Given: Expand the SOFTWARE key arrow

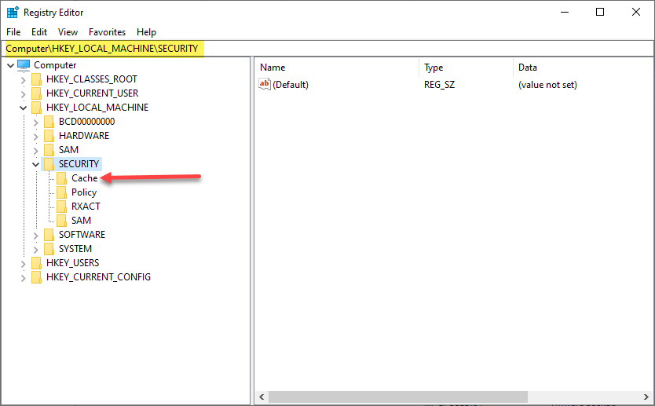Looking at the screenshot, I should 35,236.
